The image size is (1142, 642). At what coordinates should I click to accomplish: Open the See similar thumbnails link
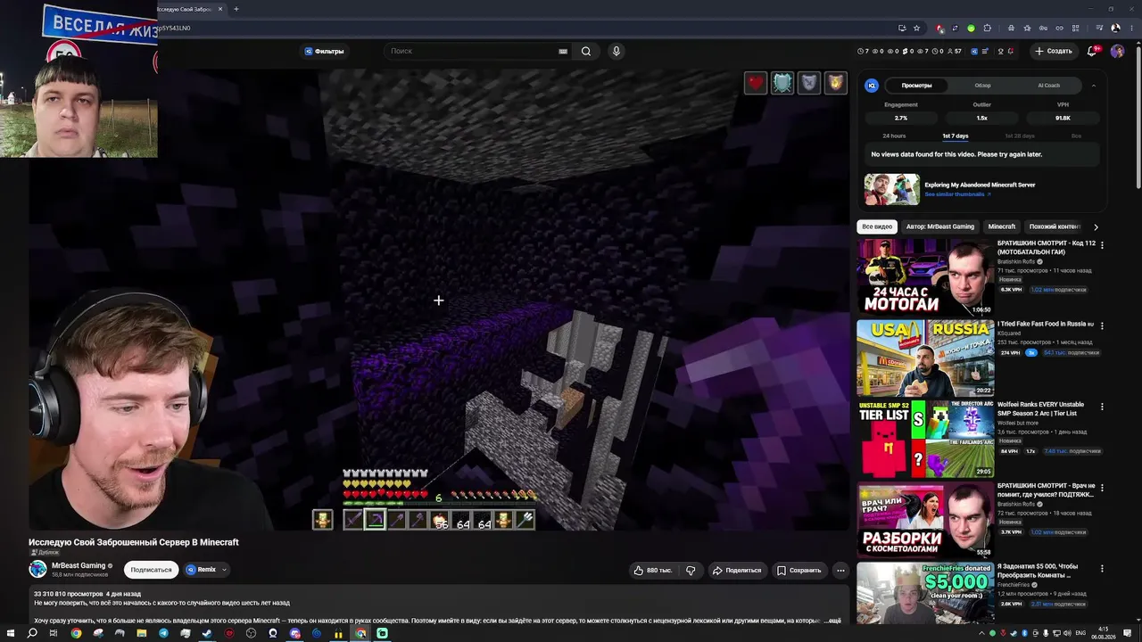(x=957, y=194)
